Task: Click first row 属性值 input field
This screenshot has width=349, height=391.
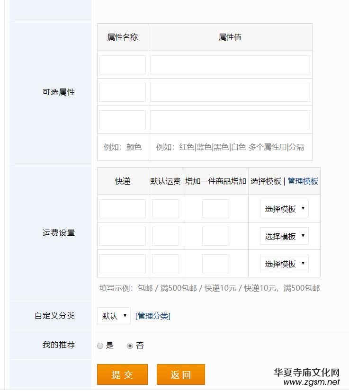Action: tap(230, 65)
